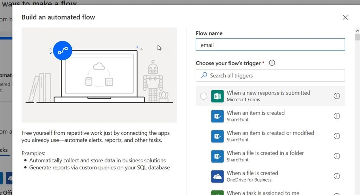The width and height of the screenshot is (360, 195).
Task: Click SharePoint icon for item created or modified
Action: (x=217, y=136)
